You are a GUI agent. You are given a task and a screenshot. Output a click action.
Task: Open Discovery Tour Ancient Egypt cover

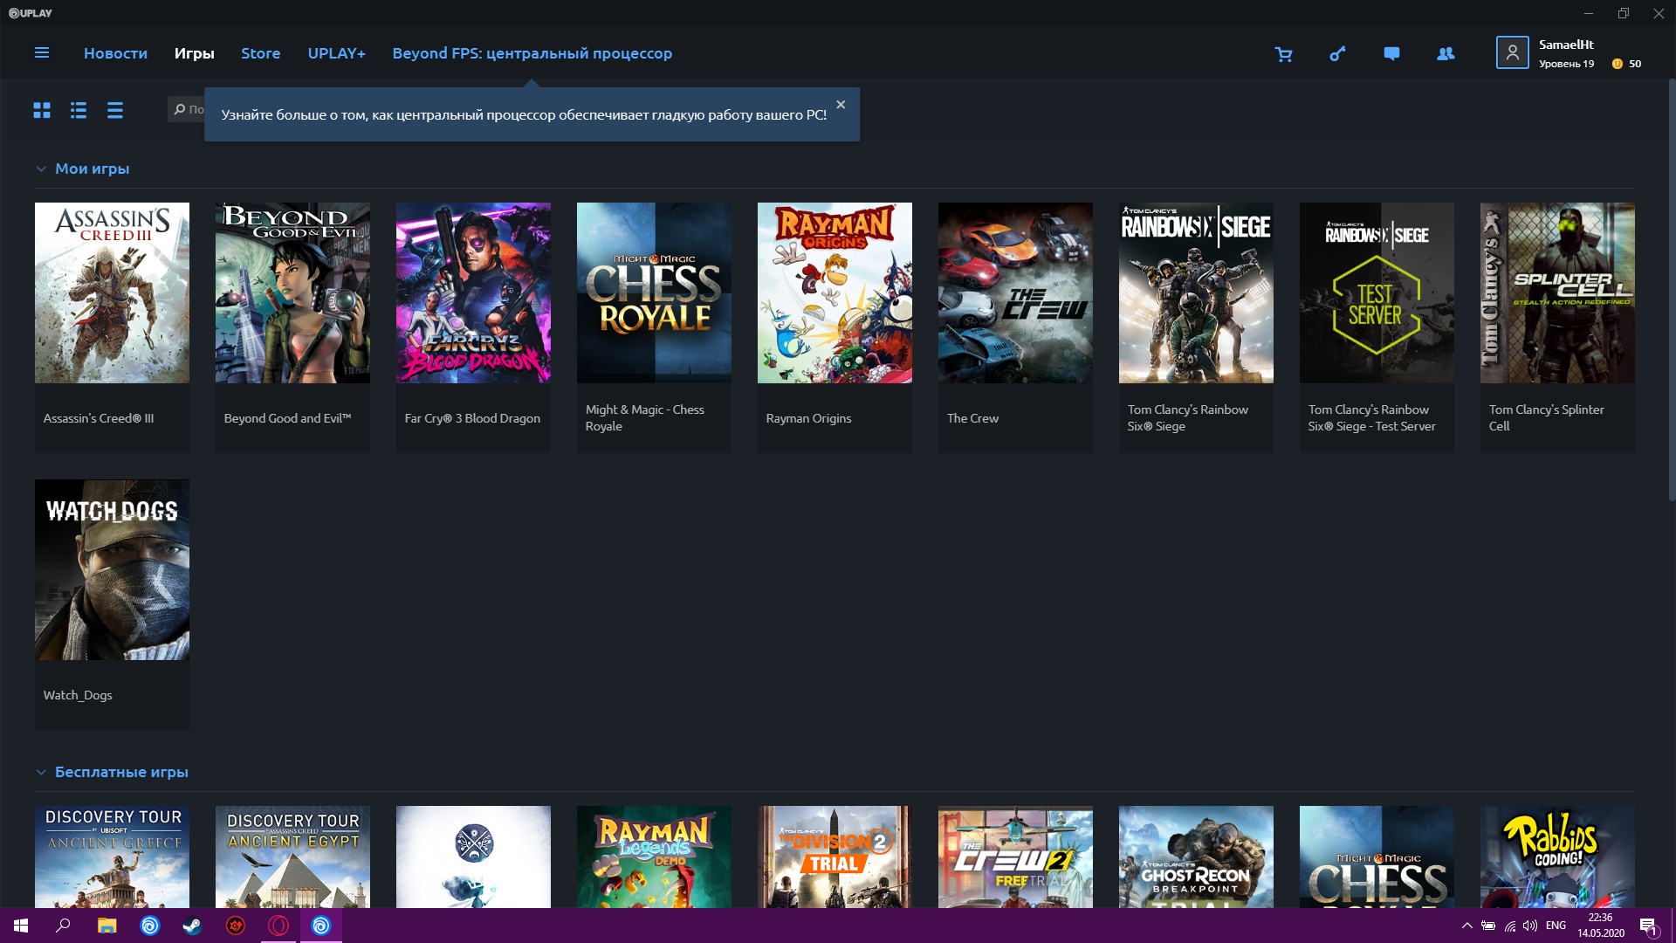tap(292, 857)
